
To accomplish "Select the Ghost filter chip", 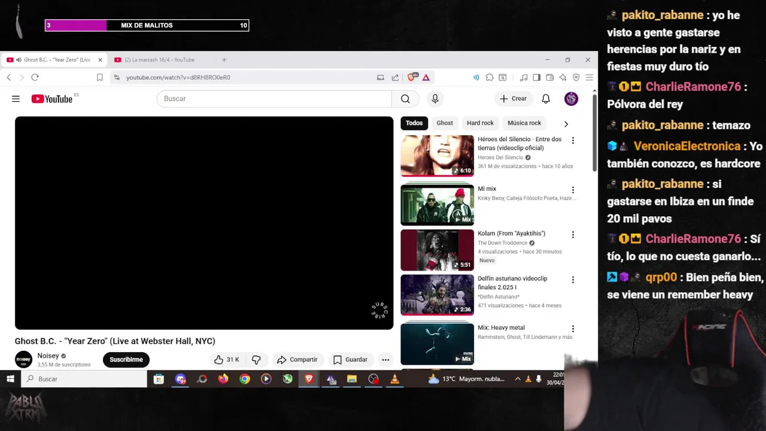I will pos(445,123).
